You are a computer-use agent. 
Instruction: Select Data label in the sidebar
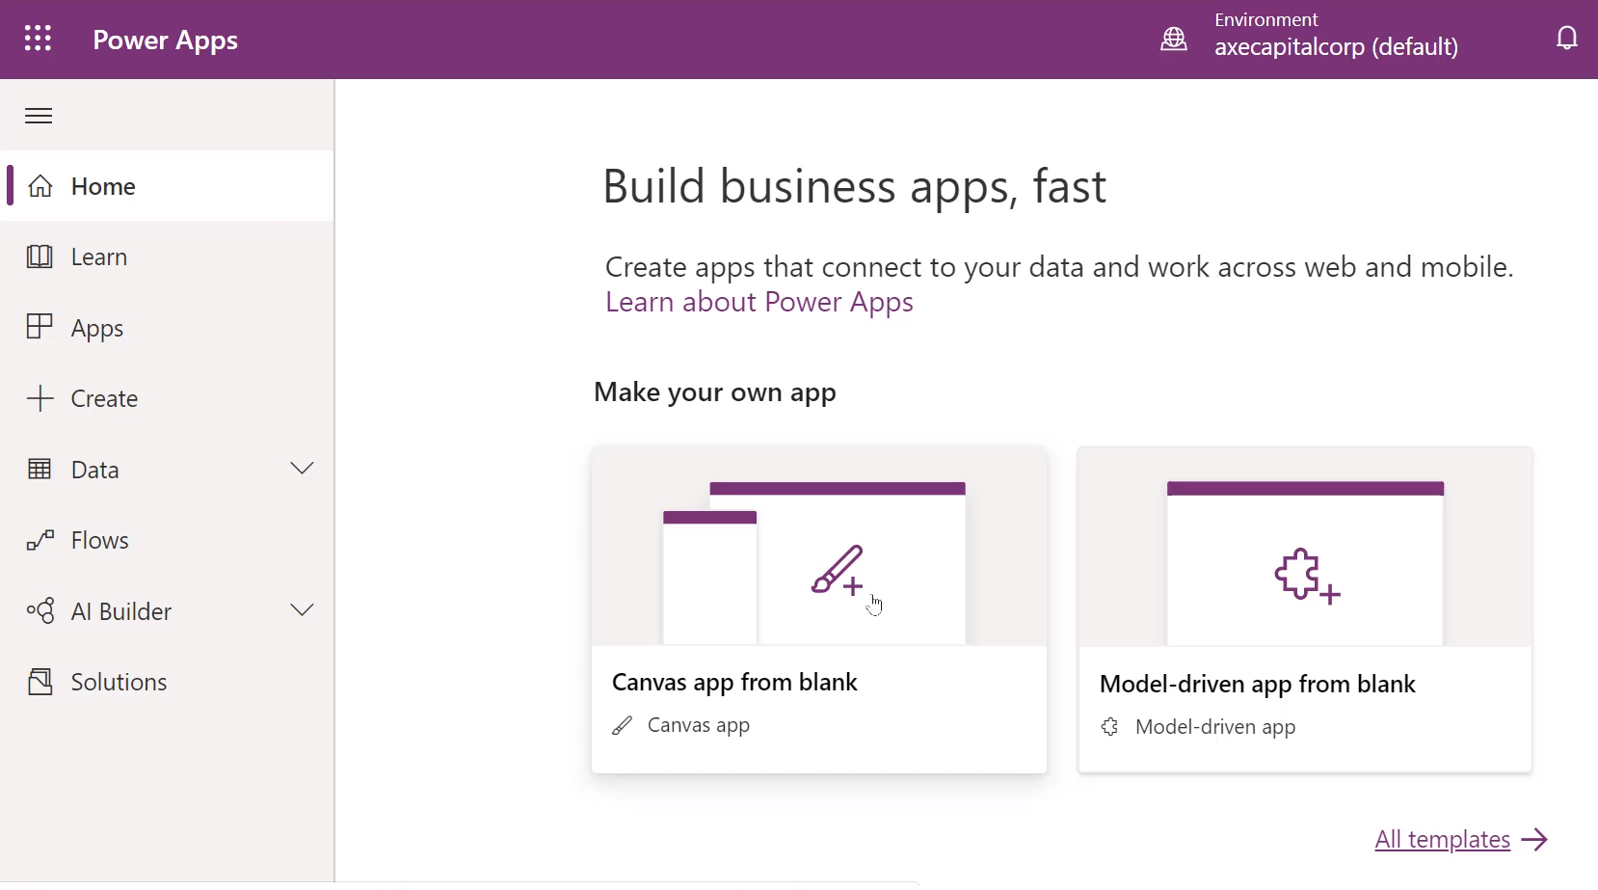tap(95, 470)
